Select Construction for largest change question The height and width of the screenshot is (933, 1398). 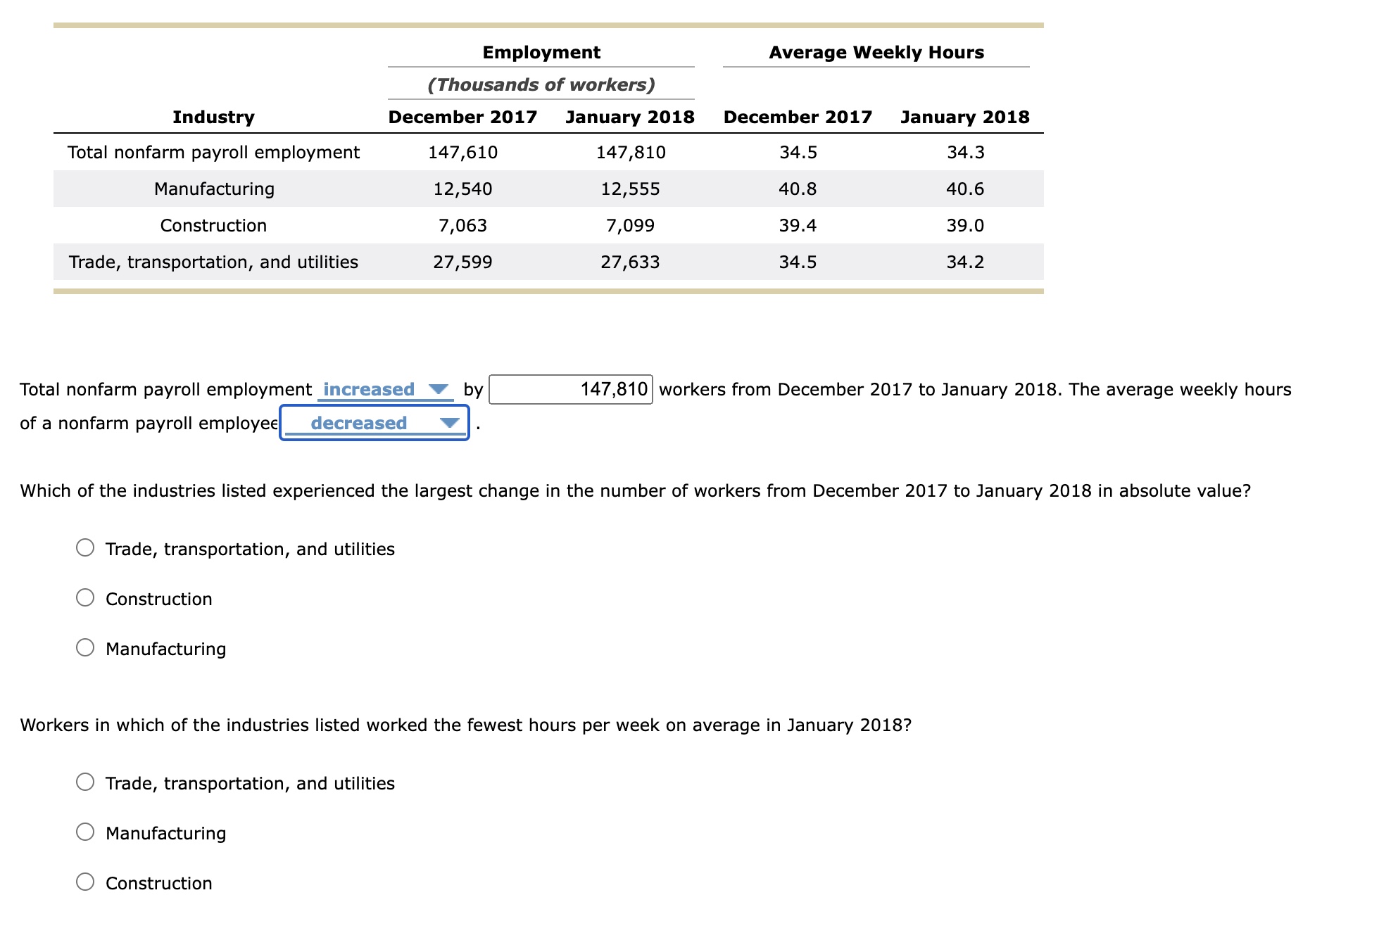85,596
